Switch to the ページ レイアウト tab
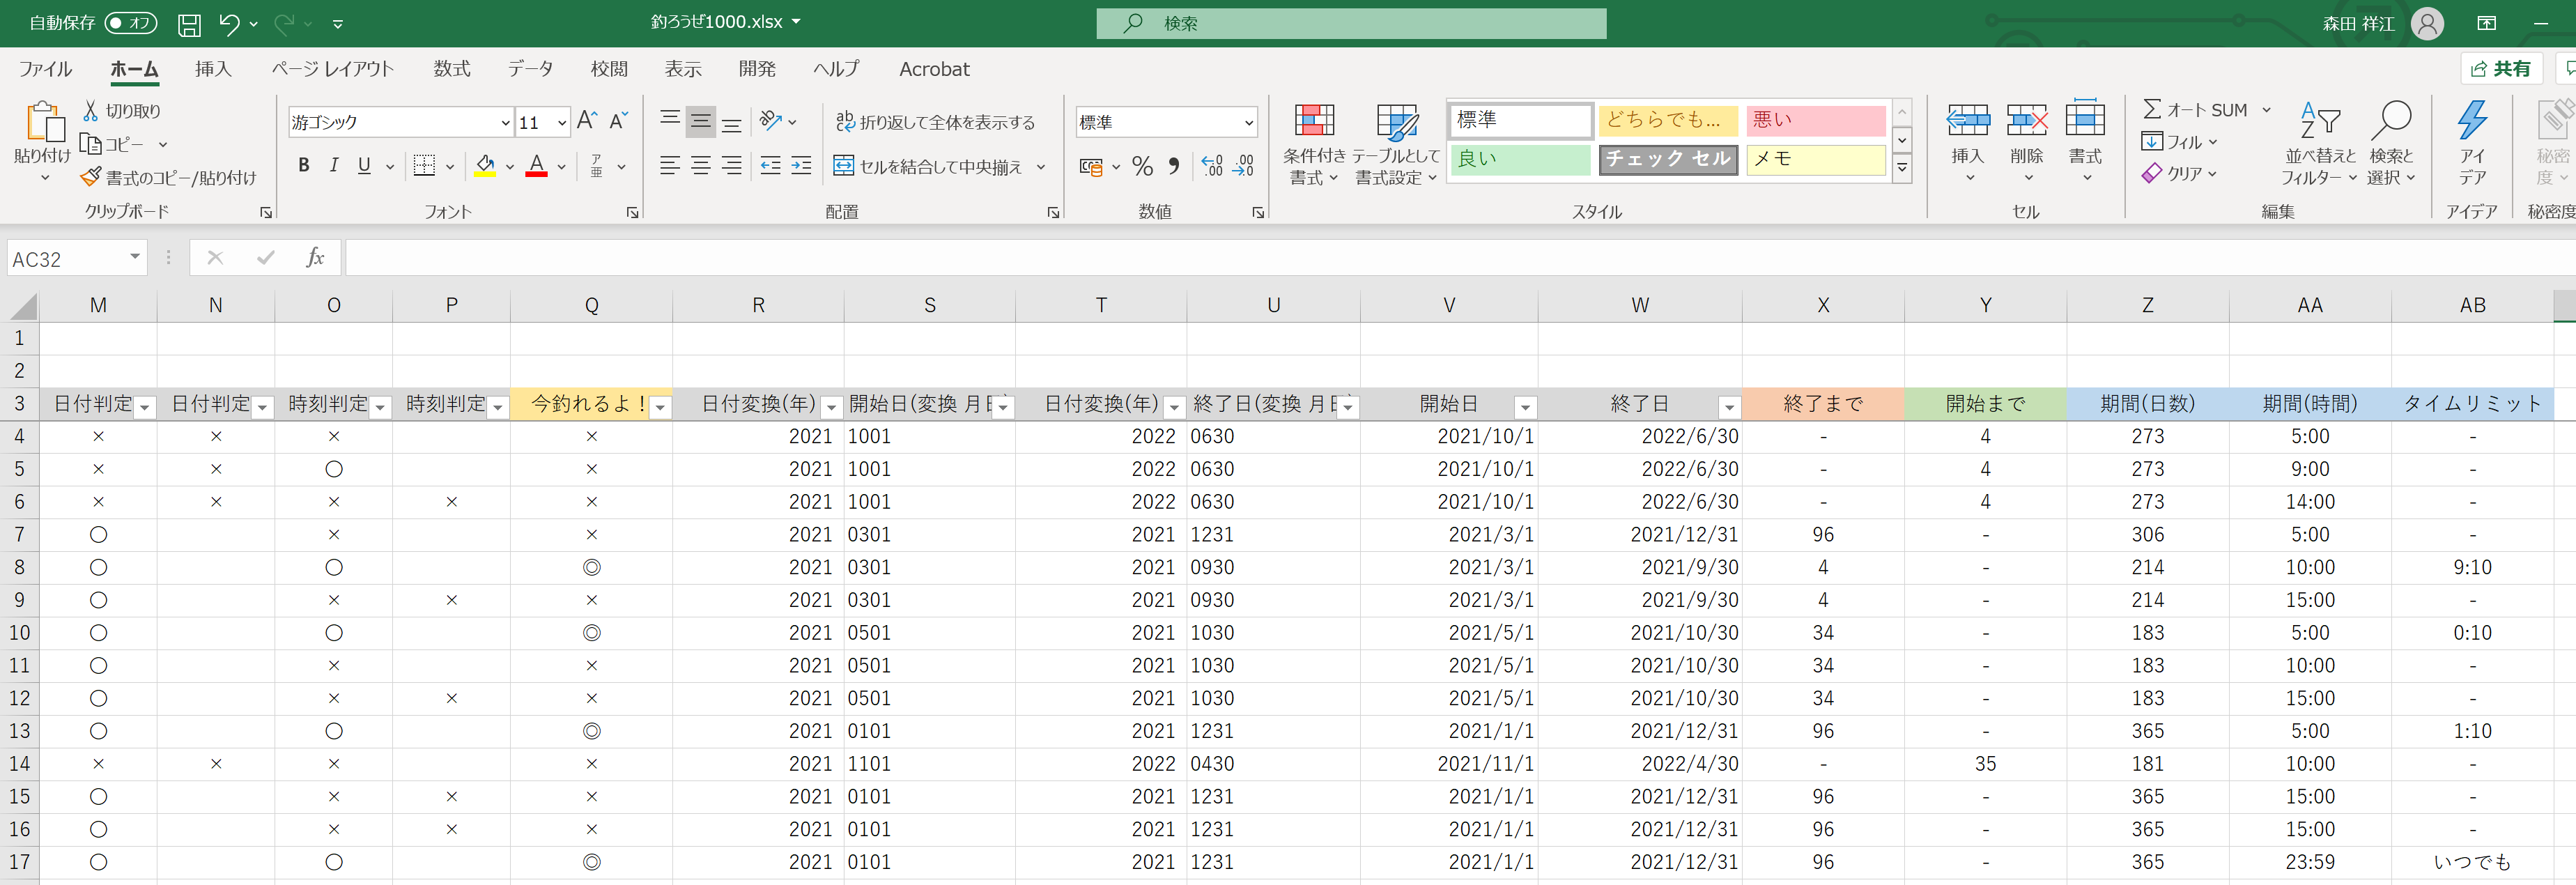Viewport: 2576px width, 885px height. point(333,69)
